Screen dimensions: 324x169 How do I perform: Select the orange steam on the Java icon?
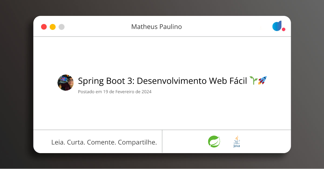pos(237,137)
